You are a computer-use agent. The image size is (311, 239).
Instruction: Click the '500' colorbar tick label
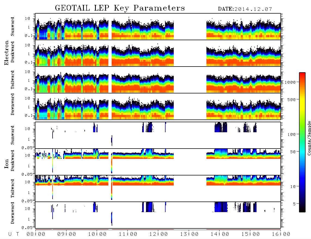click(x=291, y=99)
